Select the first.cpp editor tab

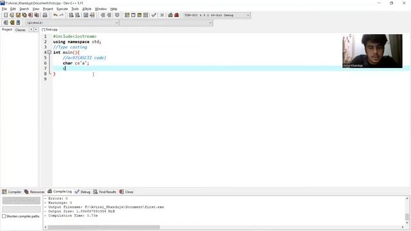[49, 30]
